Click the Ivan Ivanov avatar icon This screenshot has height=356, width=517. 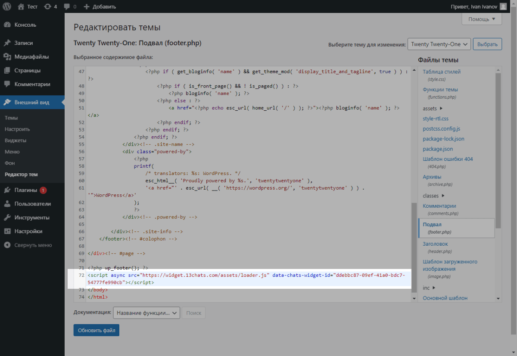503,6
